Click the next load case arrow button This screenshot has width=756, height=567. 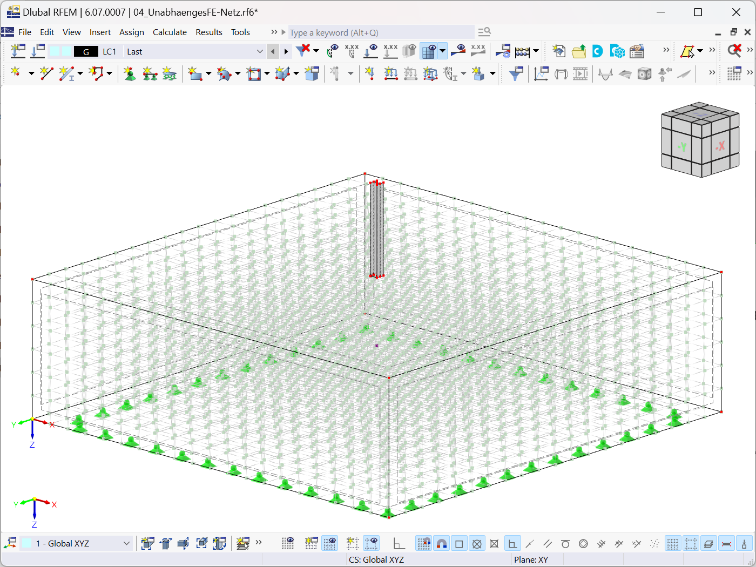tap(285, 51)
